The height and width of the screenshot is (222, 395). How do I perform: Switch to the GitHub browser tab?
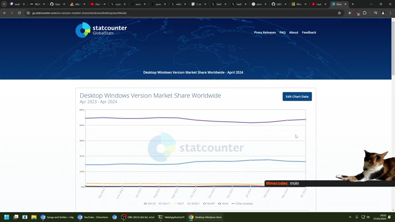coord(278,4)
